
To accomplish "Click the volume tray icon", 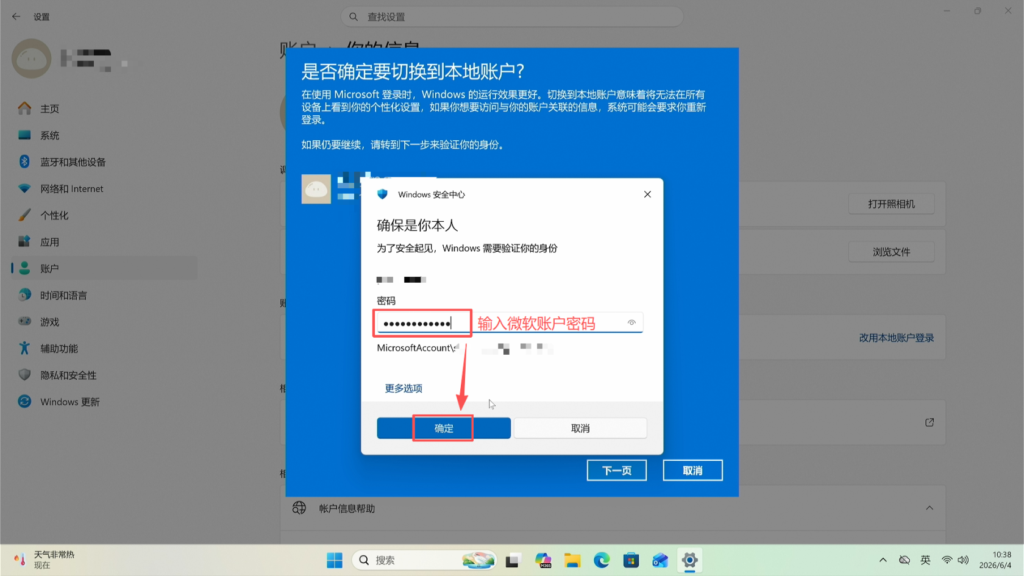I will click(963, 560).
